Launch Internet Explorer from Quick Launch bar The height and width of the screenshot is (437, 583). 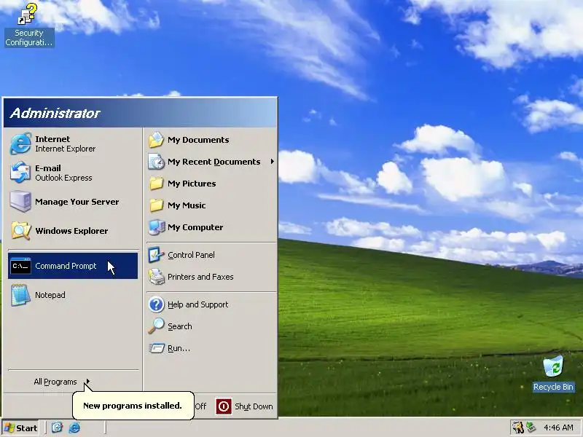pyautogui.click(x=74, y=428)
